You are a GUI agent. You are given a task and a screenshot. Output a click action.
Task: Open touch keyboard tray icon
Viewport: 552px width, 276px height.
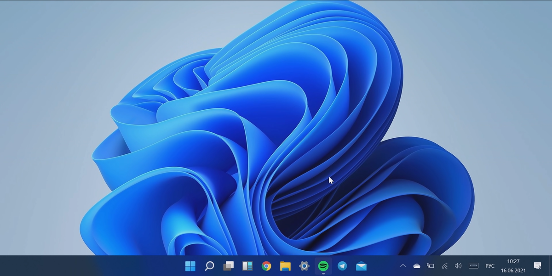point(473,266)
